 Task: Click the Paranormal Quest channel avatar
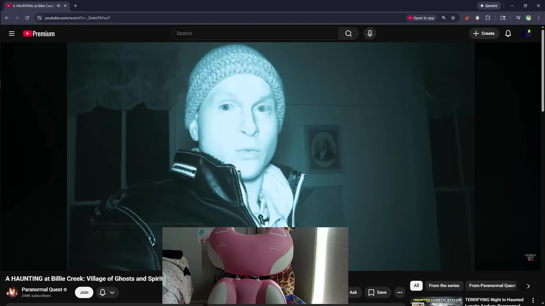click(x=12, y=292)
